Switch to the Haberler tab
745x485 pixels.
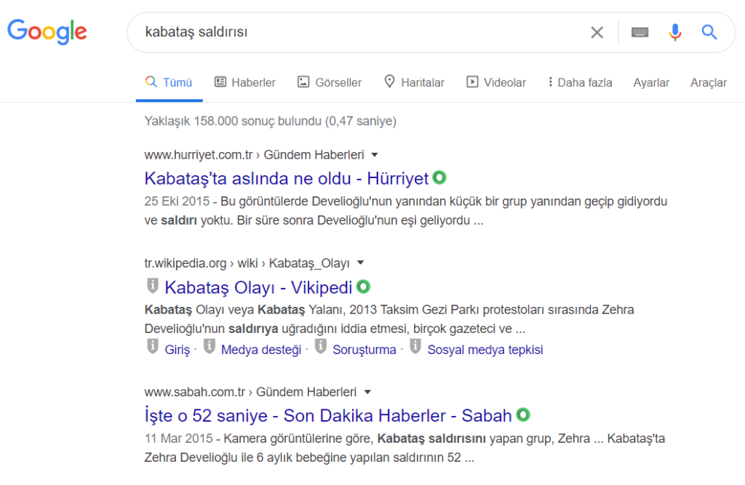point(245,82)
